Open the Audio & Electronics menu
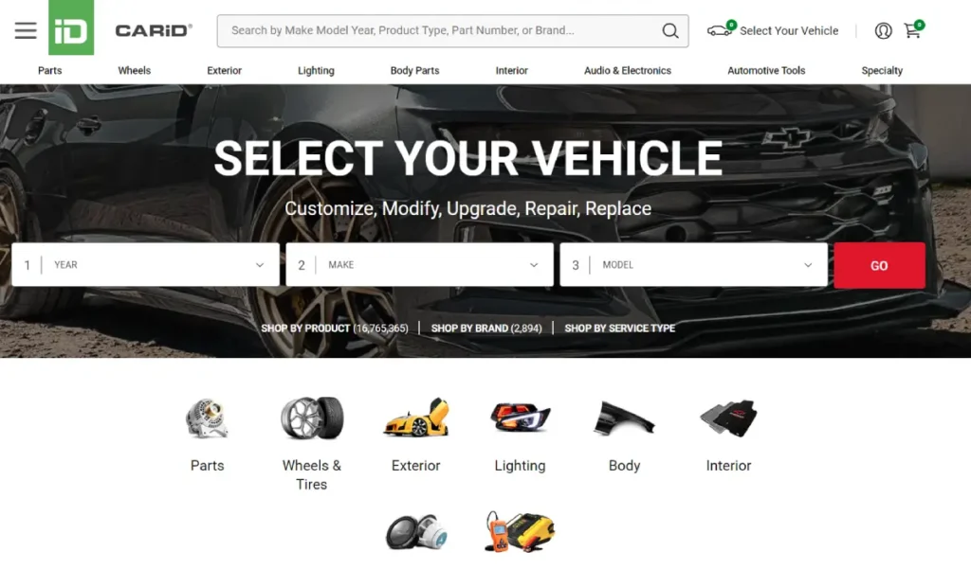Screen dimensions: 971x569 (628, 70)
